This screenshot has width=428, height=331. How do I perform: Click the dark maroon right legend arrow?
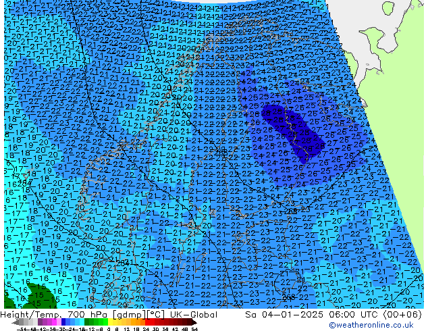point(194,322)
